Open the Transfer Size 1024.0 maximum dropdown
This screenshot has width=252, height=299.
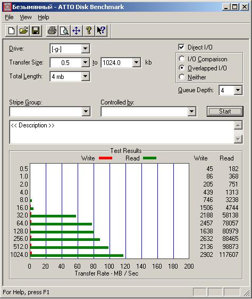click(136, 62)
